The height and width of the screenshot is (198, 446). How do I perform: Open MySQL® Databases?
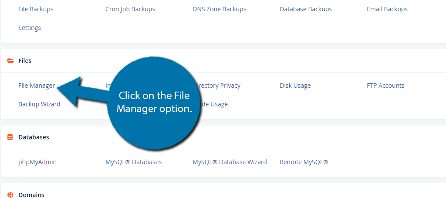click(133, 162)
